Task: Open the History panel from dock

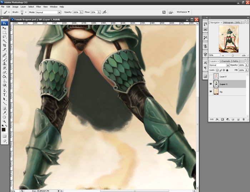Action: 205,24
